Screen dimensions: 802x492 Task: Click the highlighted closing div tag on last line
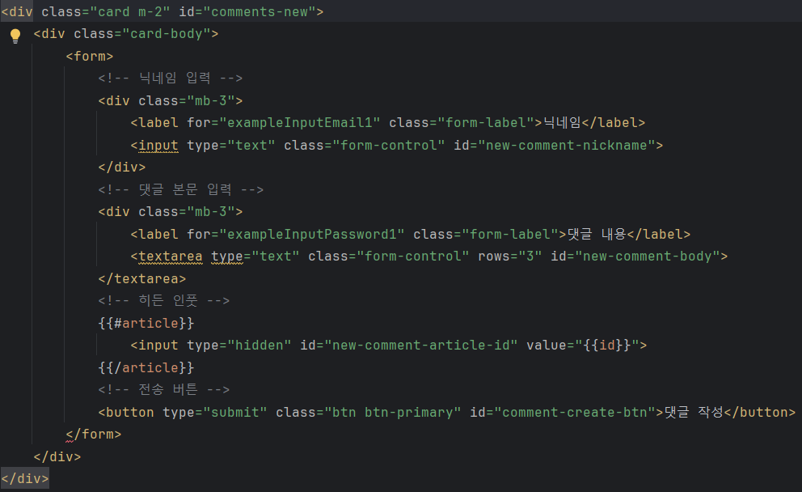[x=25, y=479]
